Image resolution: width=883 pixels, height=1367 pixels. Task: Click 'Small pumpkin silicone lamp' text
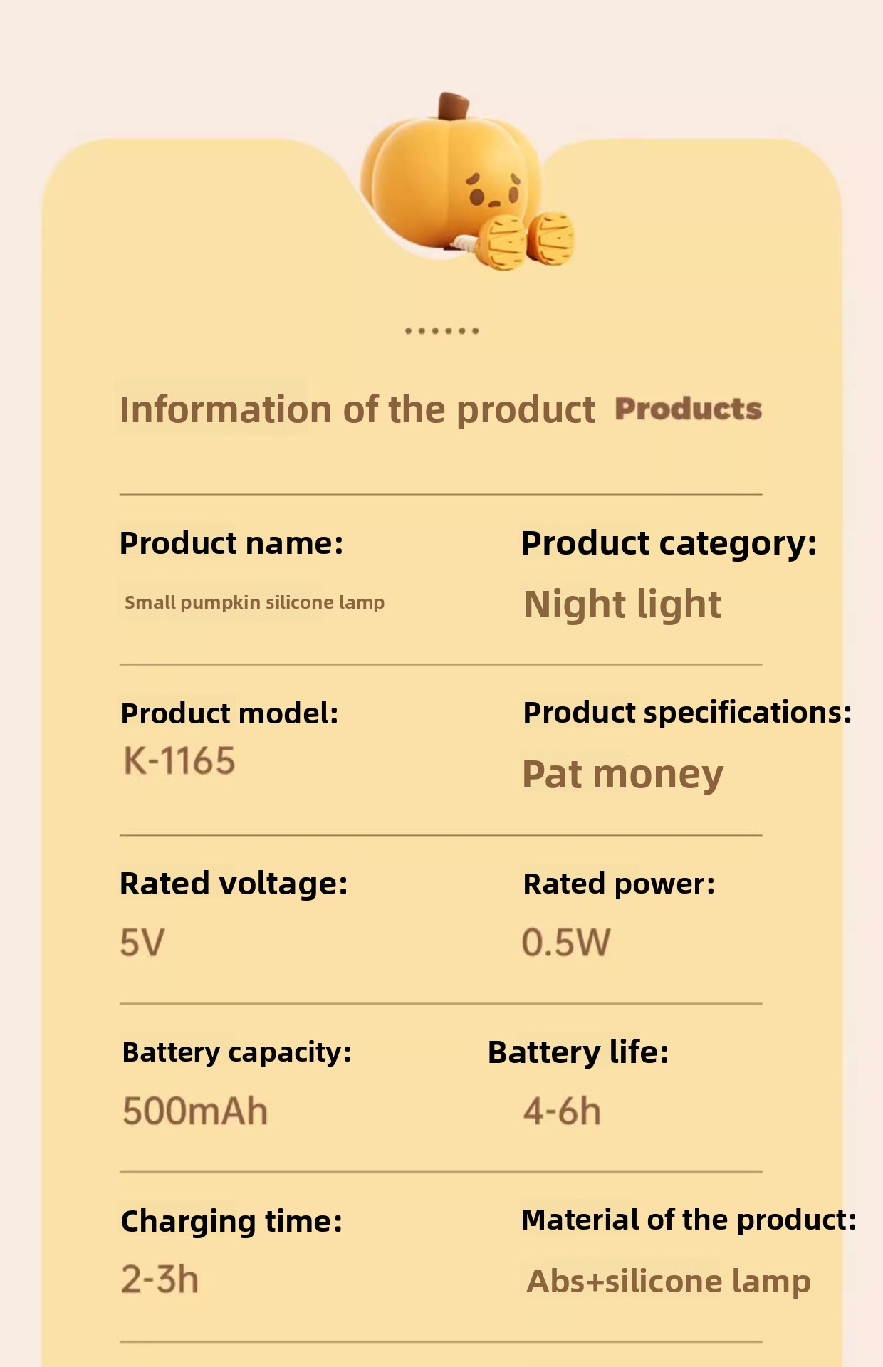click(x=254, y=602)
